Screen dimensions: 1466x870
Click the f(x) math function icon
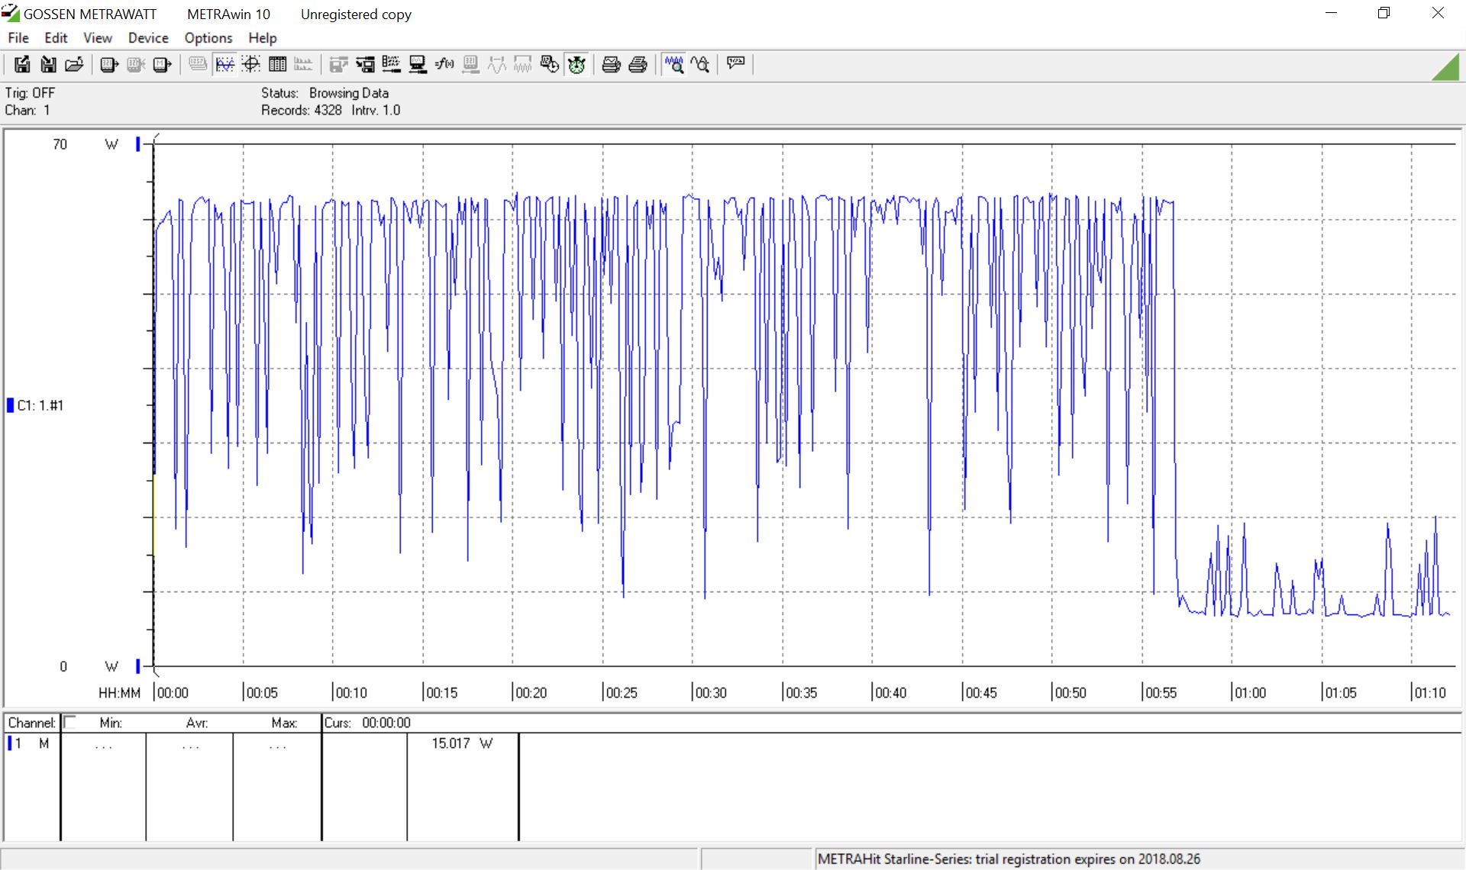[444, 65]
